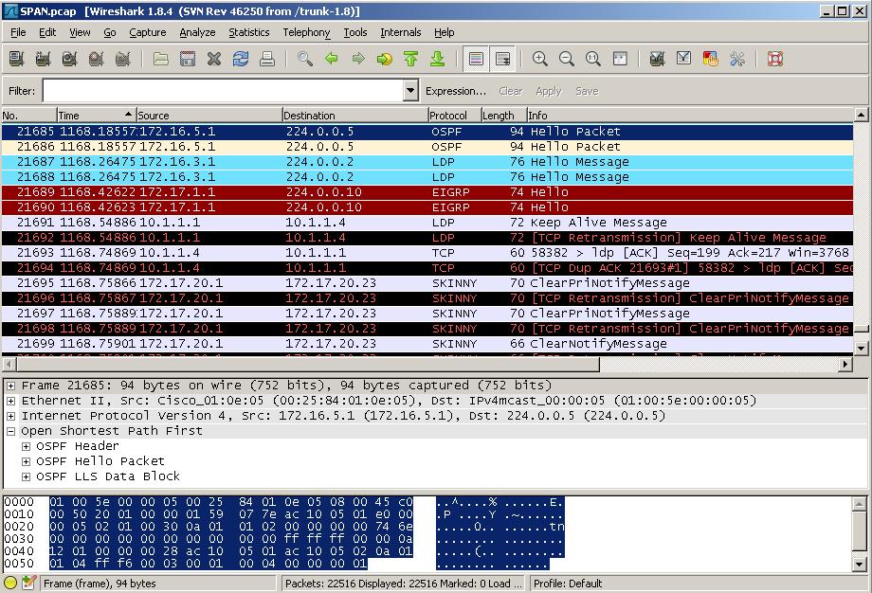
Task: Expand the OSPF Hello Packet subtree
Action: [x=26, y=461]
